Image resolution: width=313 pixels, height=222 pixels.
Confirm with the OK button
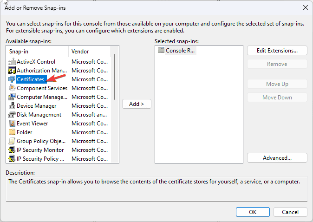tap(253, 212)
